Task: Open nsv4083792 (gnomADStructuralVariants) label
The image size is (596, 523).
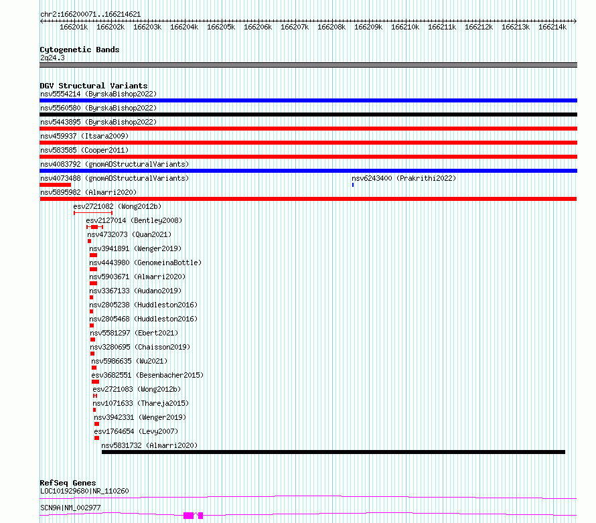Action: tap(115, 164)
